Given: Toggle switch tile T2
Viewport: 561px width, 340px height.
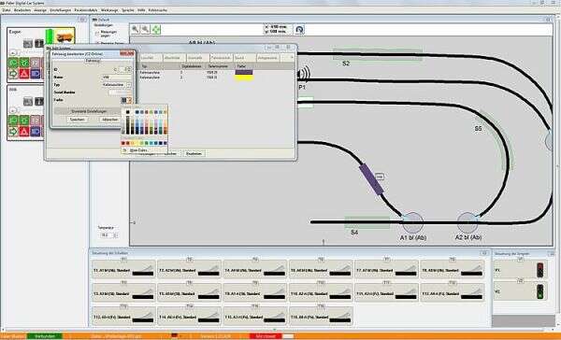Looking at the screenshot, I should tap(189, 269).
